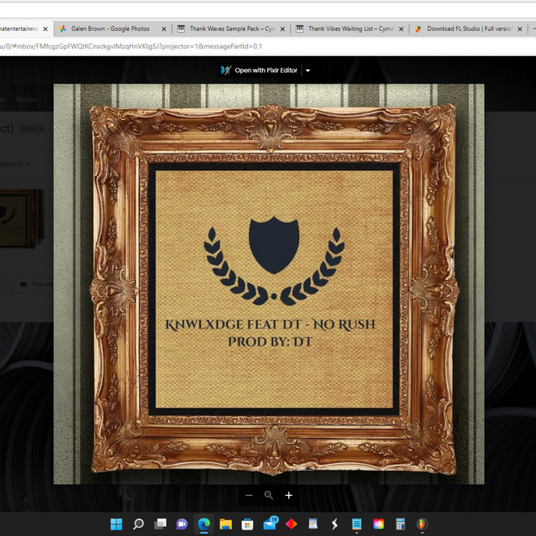Open Task View from the taskbar
This screenshot has height=536, width=536.
[160, 524]
